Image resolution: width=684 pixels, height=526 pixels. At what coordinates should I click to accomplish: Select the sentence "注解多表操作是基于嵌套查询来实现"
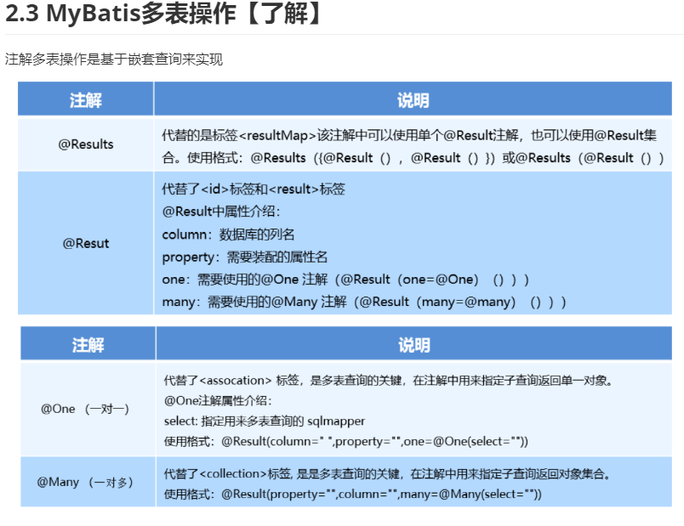[114, 59]
